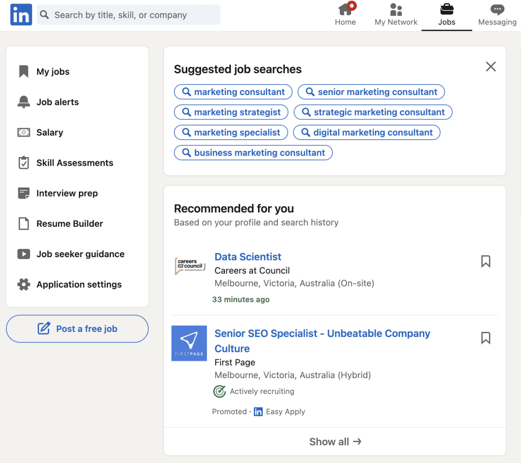
Task: Click the My jobs bookmark icon
Action: (x=23, y=71)
